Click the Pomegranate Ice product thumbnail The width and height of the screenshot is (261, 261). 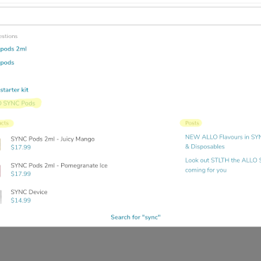click(1, 171)
